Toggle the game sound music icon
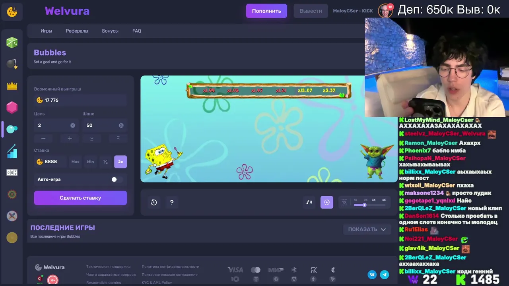The width and height of the screenshot is (509, 286). (x=309, y=202)
